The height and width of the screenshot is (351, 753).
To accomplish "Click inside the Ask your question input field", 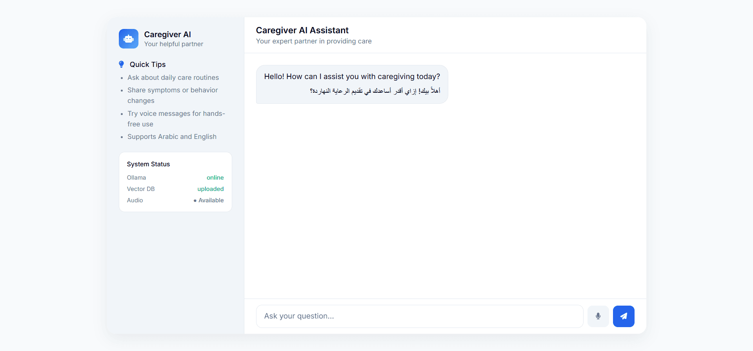I will (419, 316).
